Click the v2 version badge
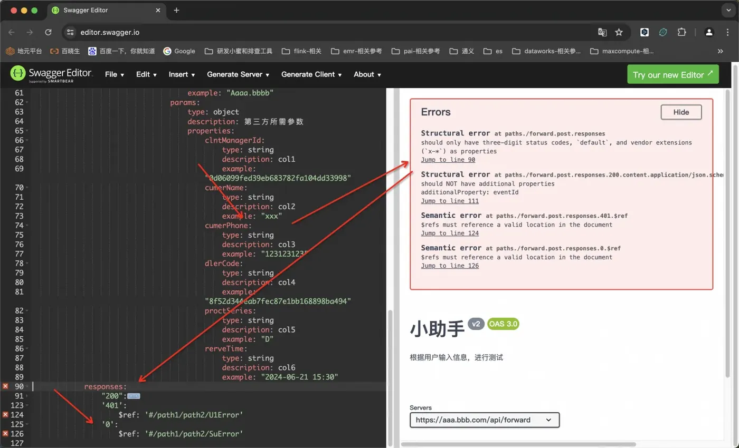The width and height of the screenshot is (739, 448). [x=476, y=324]
